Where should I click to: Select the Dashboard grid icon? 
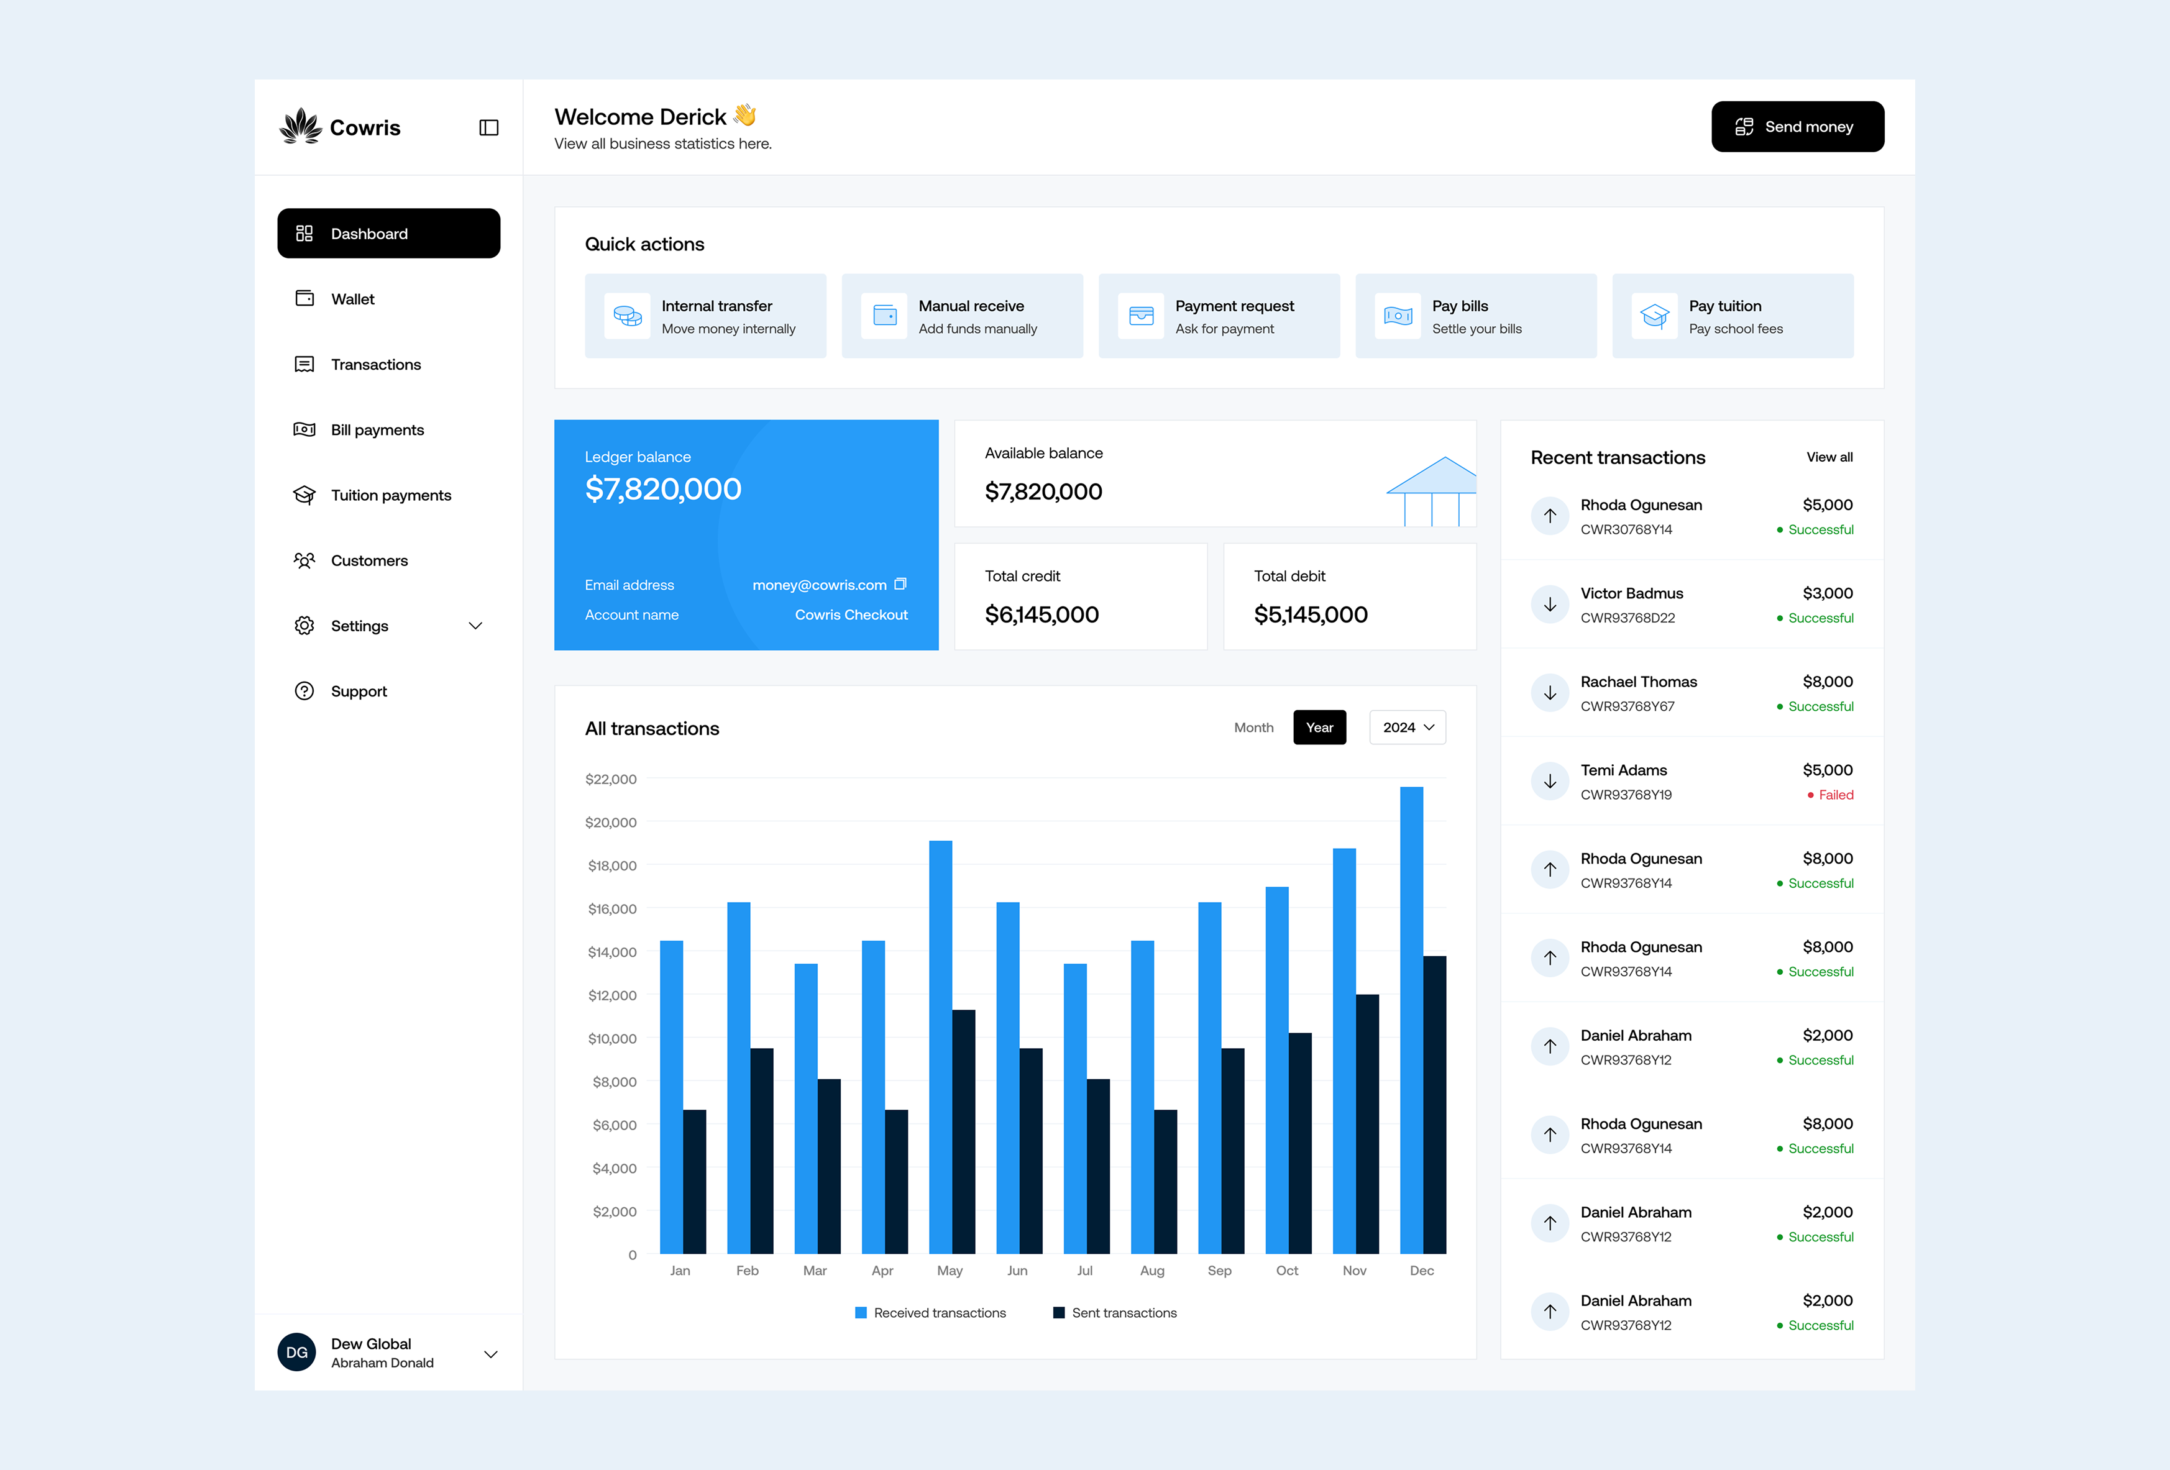(x=304, y=234)
